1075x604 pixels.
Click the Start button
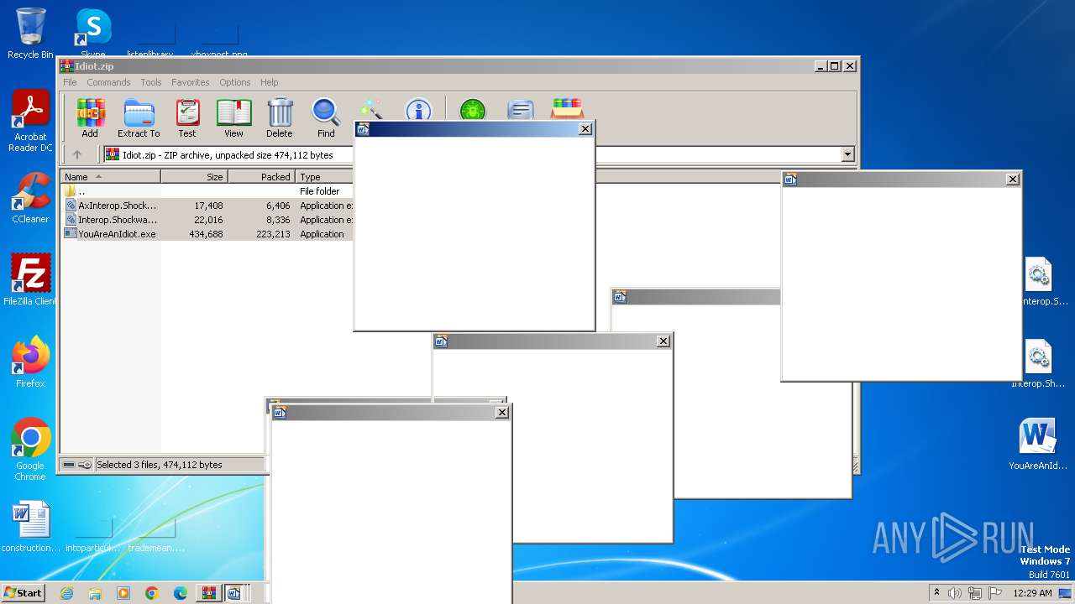(23, 592)
